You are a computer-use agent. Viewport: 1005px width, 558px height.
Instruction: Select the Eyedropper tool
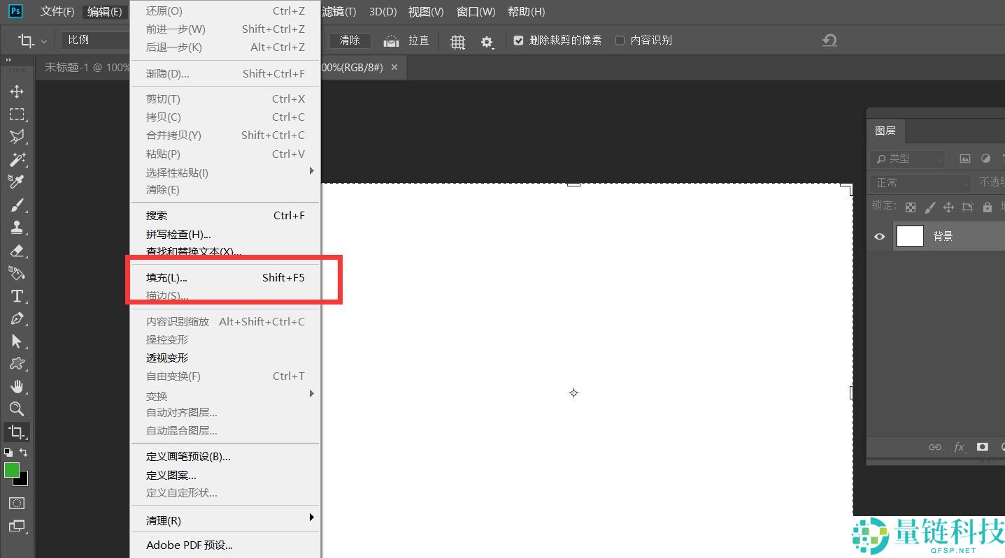pos(17,182)
